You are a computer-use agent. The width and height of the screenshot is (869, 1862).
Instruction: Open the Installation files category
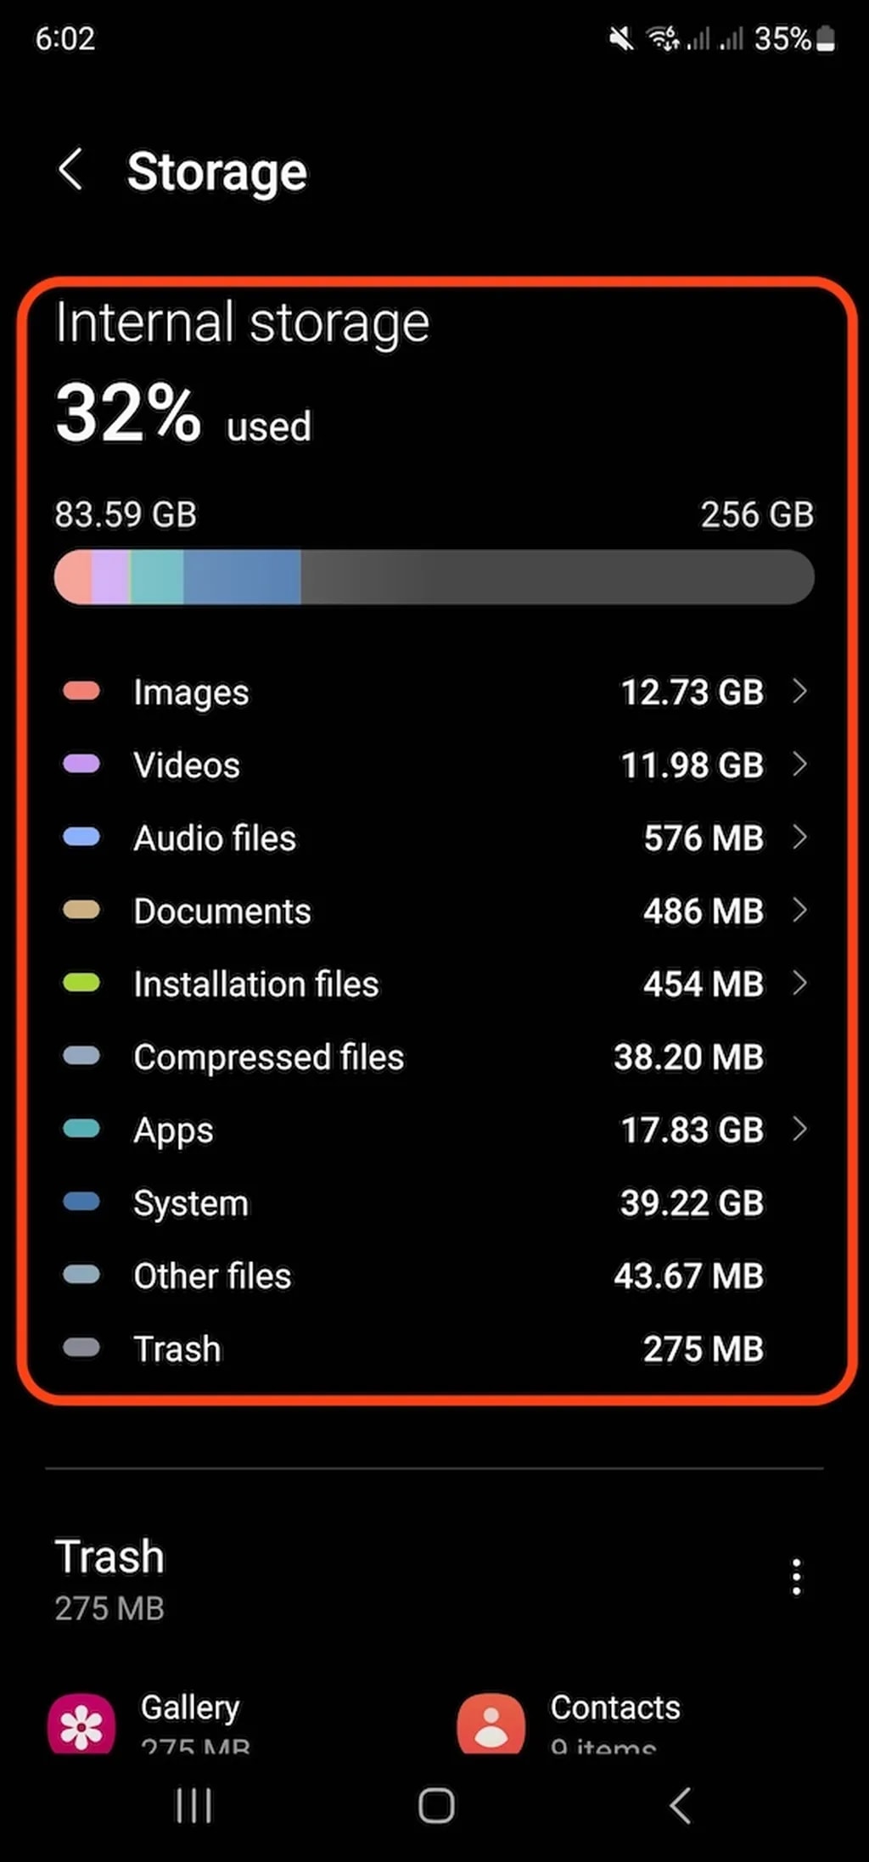point(433,984)
